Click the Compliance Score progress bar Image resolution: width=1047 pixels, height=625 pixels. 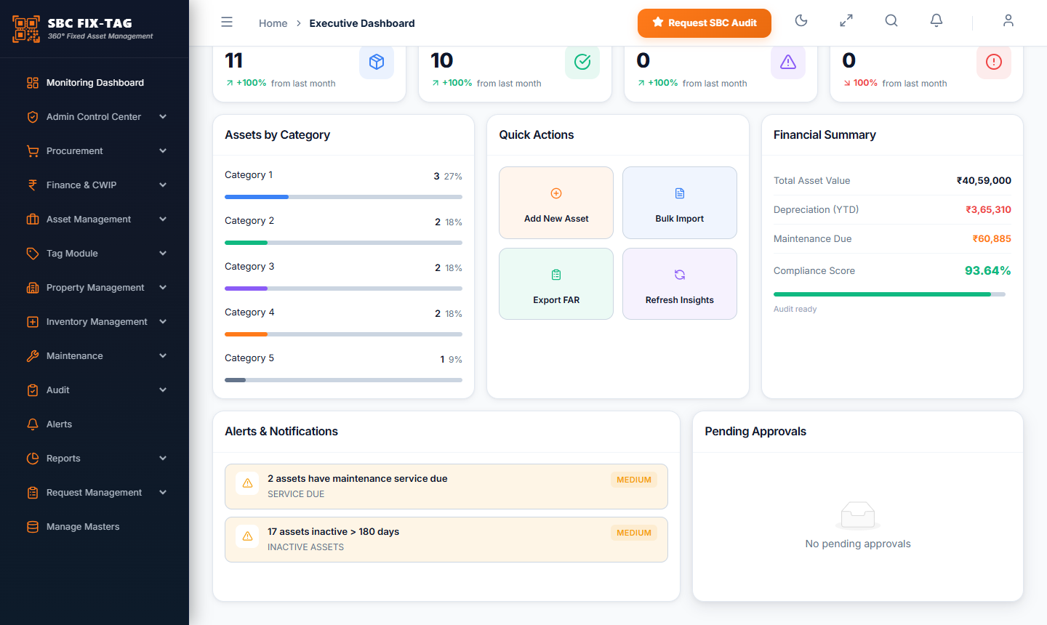[889, 294]
